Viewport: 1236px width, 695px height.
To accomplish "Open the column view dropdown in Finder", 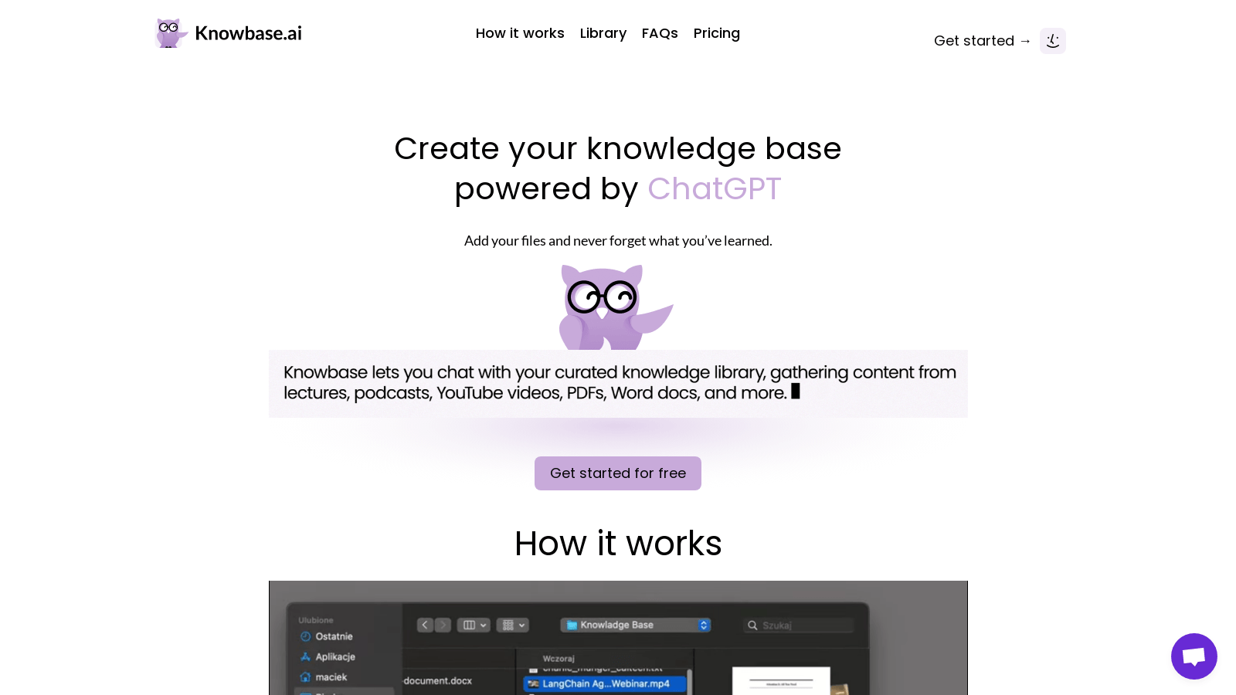I will [x=474, y=625].
